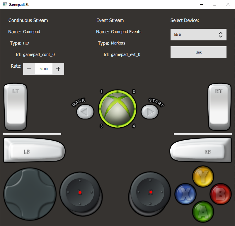Click the green Xbox guide button
235x226 pixels.
(117, 109)
